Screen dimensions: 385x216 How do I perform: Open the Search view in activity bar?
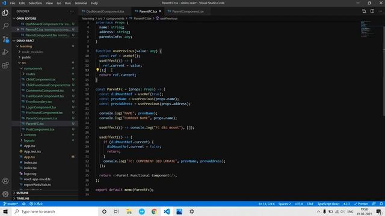[5, 26]
